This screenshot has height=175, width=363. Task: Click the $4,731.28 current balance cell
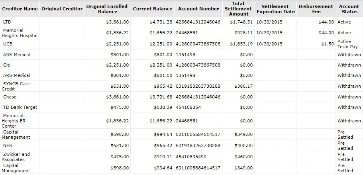161,22
